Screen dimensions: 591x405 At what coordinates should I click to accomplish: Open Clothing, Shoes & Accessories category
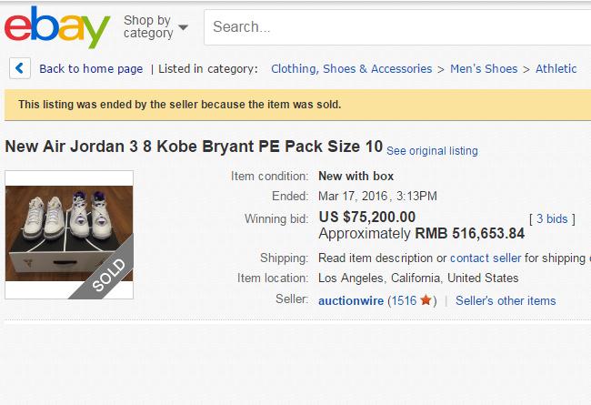(x=351, y=69)
